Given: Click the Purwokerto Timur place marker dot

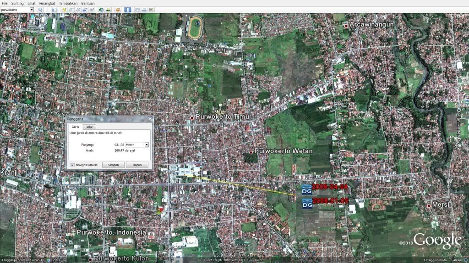Looking at the screenshot, I should [192, 118].
